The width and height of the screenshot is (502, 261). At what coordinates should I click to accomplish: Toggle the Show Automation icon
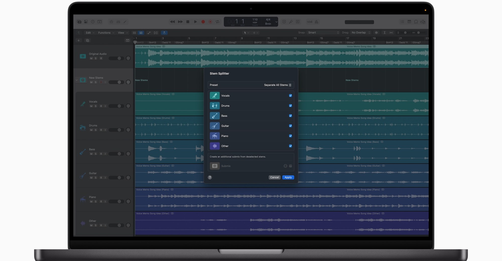coord(149,33)
